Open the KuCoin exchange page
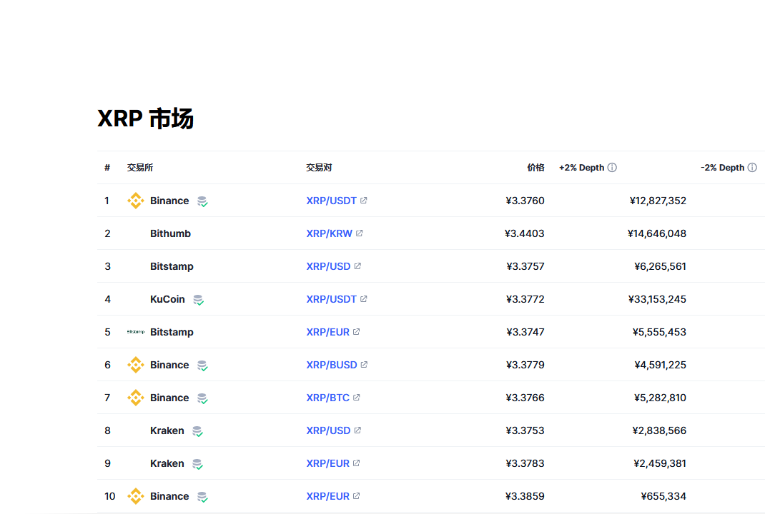 [167, 299]
